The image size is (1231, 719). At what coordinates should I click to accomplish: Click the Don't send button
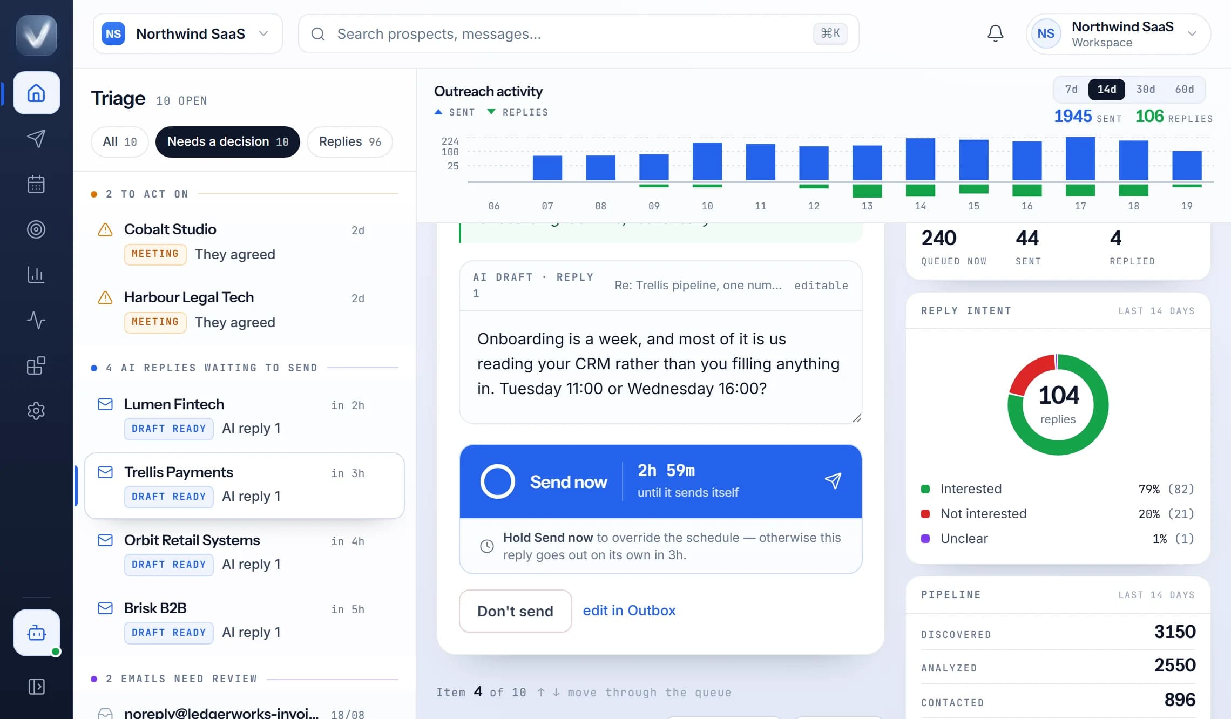pos(516,611)
